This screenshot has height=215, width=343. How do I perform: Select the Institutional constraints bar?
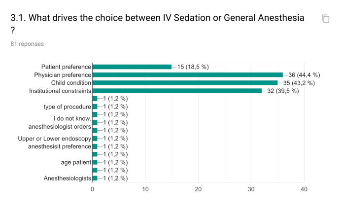tap(177, 91)
